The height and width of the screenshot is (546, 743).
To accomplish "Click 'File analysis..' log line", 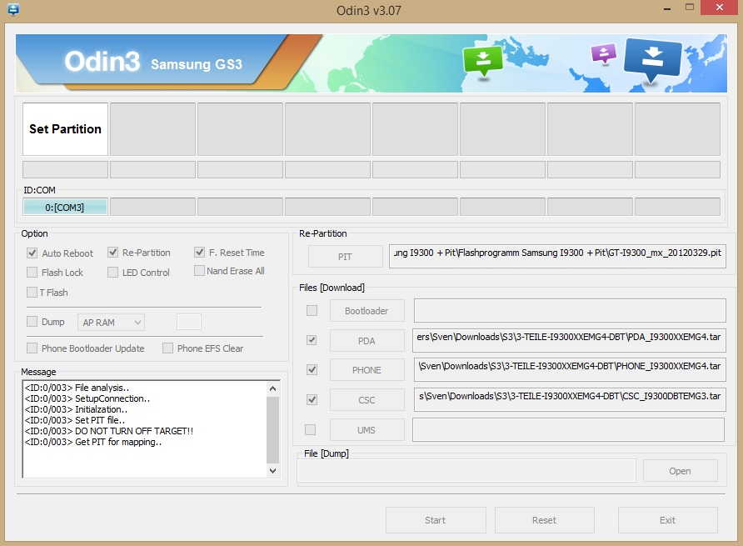I will (77, 388).
